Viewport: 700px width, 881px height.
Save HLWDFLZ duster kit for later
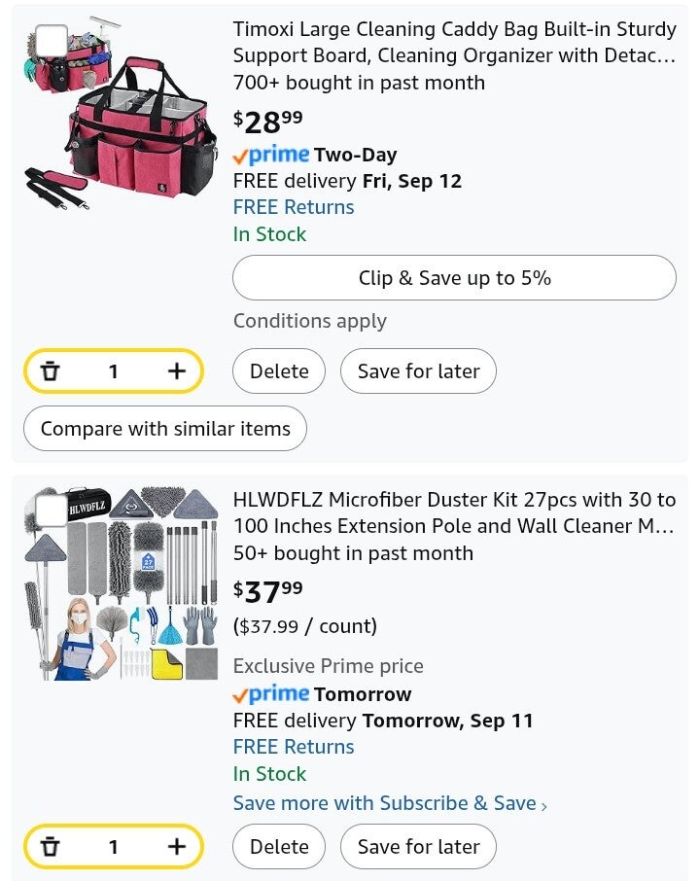click(418, 847)
